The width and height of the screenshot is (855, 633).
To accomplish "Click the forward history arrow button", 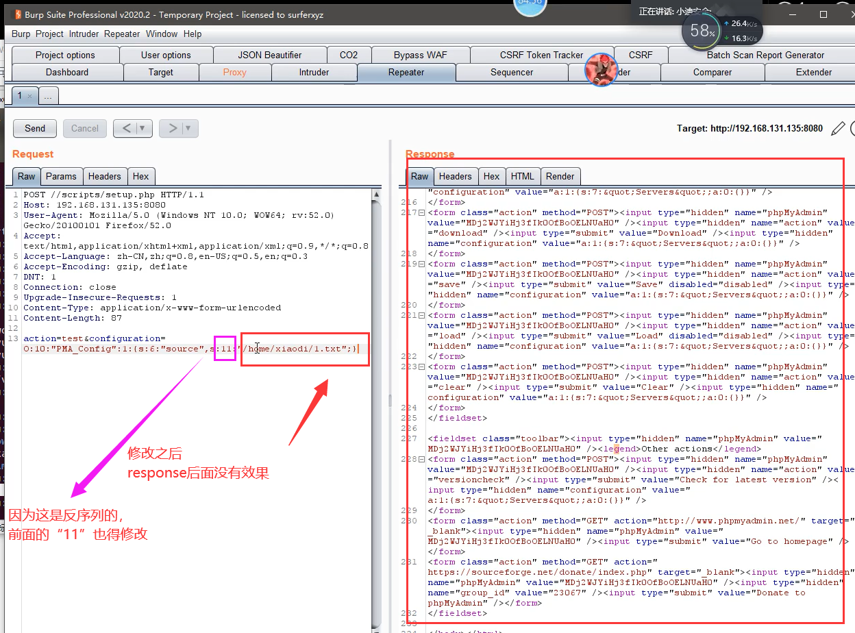I will pos(173,128).
